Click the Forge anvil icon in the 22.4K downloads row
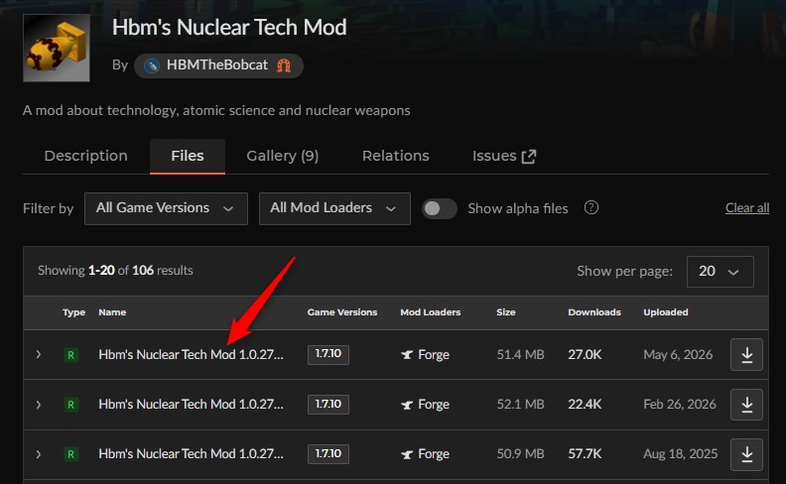Image resolution: width=786 pixels, height=484 pixels. coord(407,405)
